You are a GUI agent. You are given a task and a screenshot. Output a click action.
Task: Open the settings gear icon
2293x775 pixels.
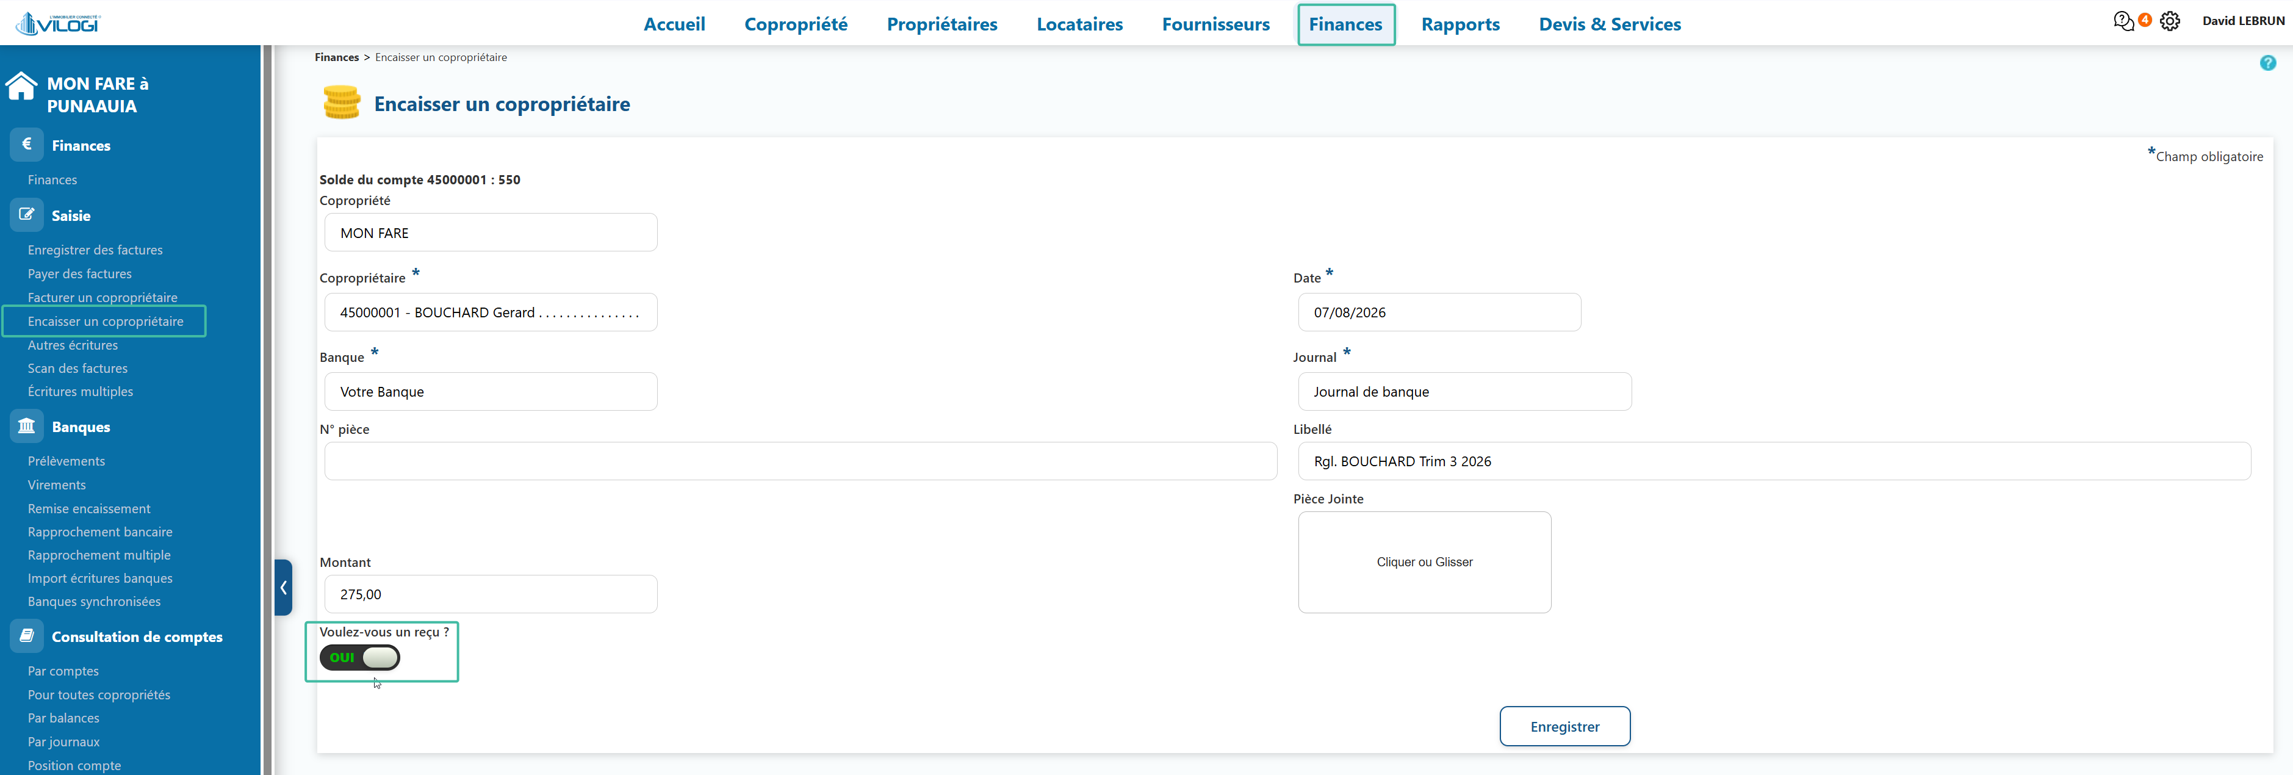[x=2170, y=21]
